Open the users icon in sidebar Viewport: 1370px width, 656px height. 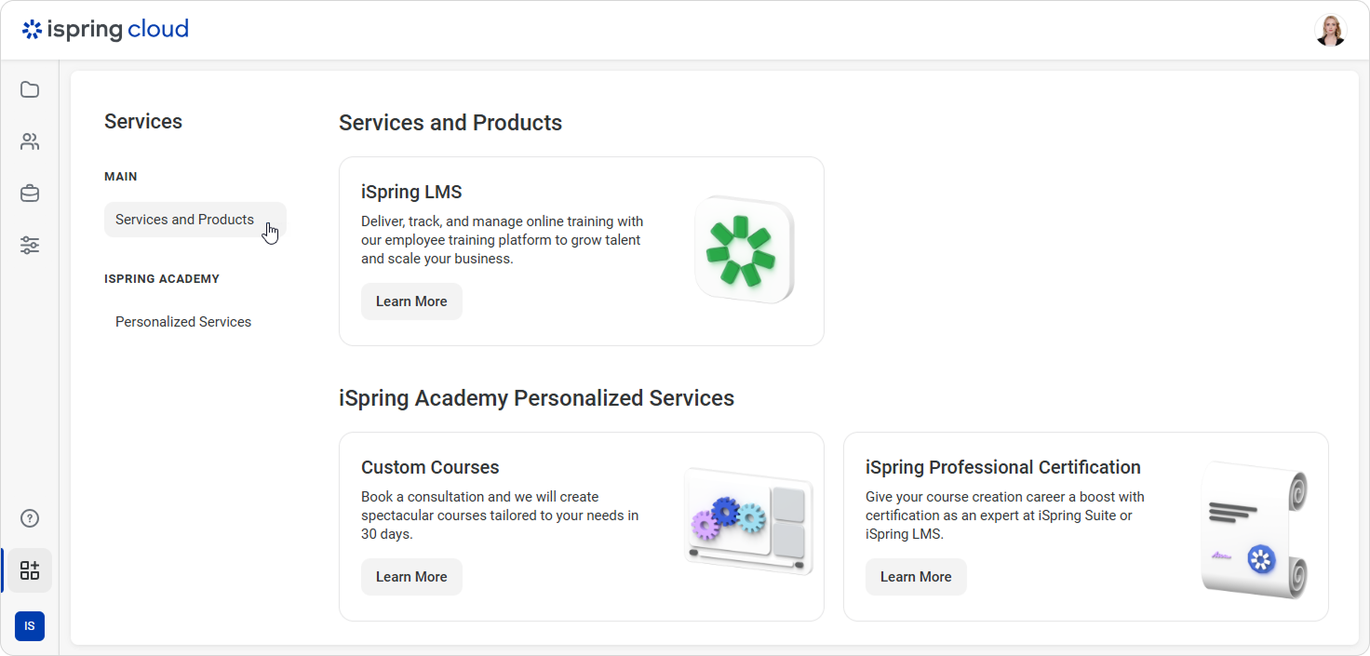pyautogui.click(x=30, y=142)
